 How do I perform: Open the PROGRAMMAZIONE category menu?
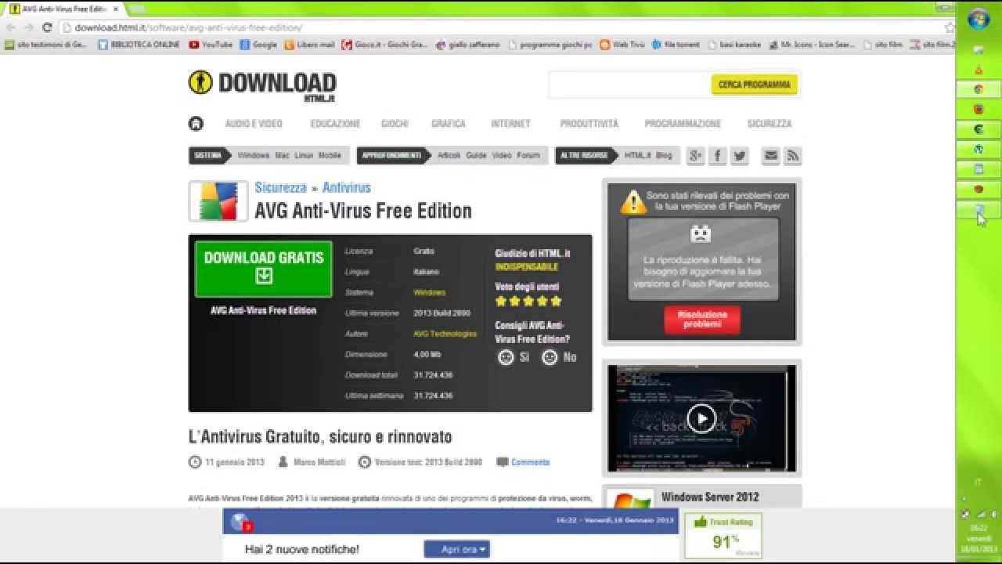[683, 124]
